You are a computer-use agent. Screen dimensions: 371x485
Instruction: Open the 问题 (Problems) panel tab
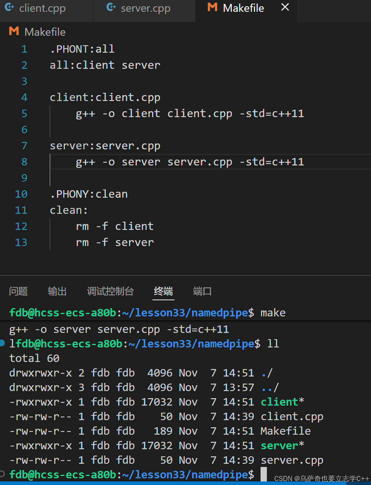click(x=18, y=291)
